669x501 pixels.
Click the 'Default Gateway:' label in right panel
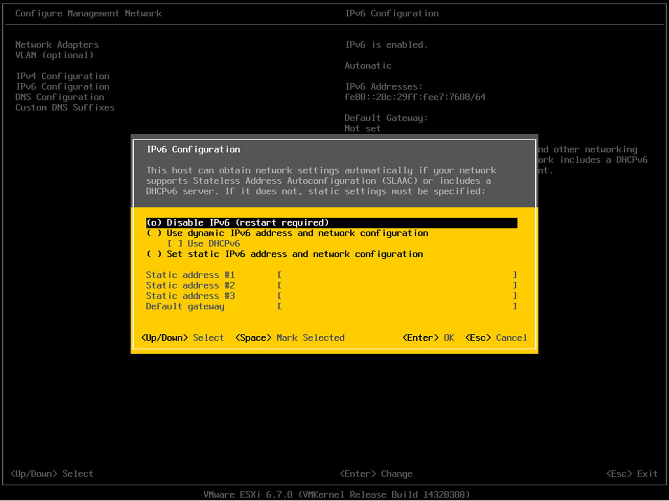[x=386, y=118]
